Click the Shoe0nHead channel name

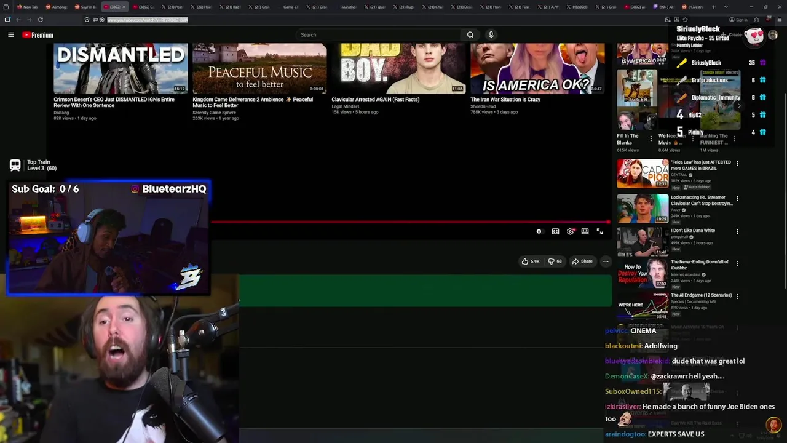(x=483, y=106)
